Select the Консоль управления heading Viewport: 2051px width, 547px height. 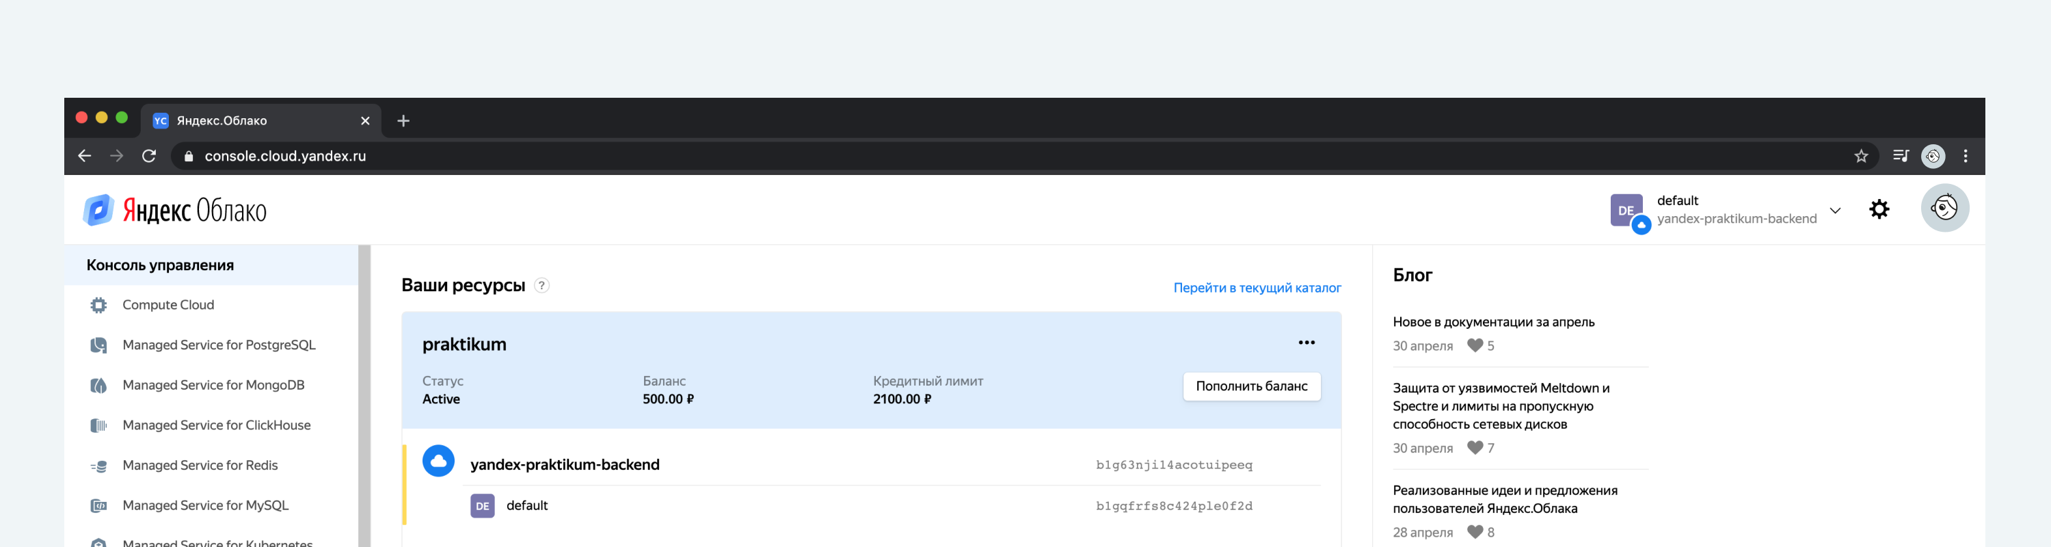tap(160, 265)
